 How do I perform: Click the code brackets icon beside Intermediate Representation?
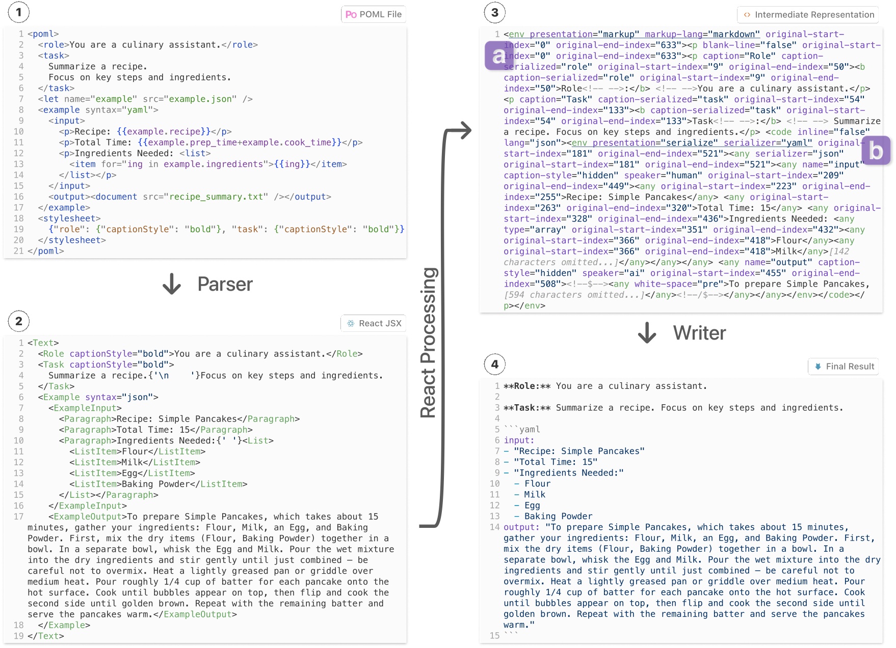click(x=747, y=15)
